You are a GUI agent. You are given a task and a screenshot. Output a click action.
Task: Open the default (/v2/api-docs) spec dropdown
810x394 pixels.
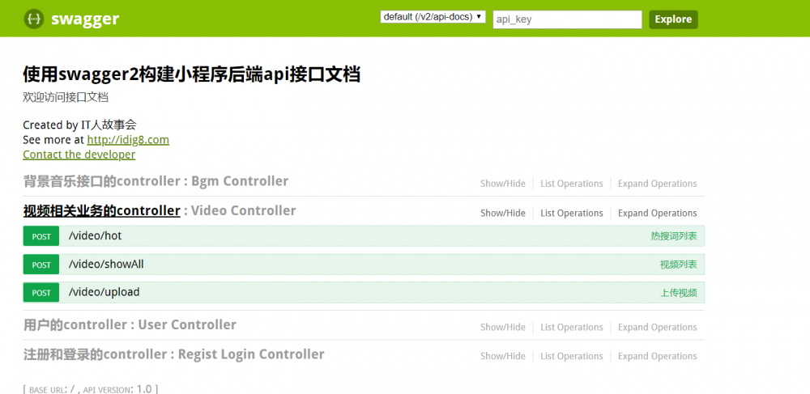tap(433, 17)
